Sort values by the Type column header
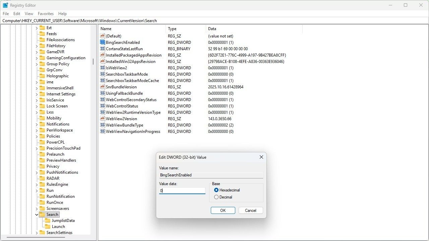The width and height of the screenshot is (429, 241). (186, 29)
